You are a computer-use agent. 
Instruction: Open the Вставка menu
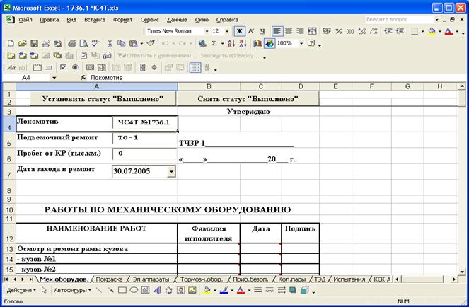[95, 20]
